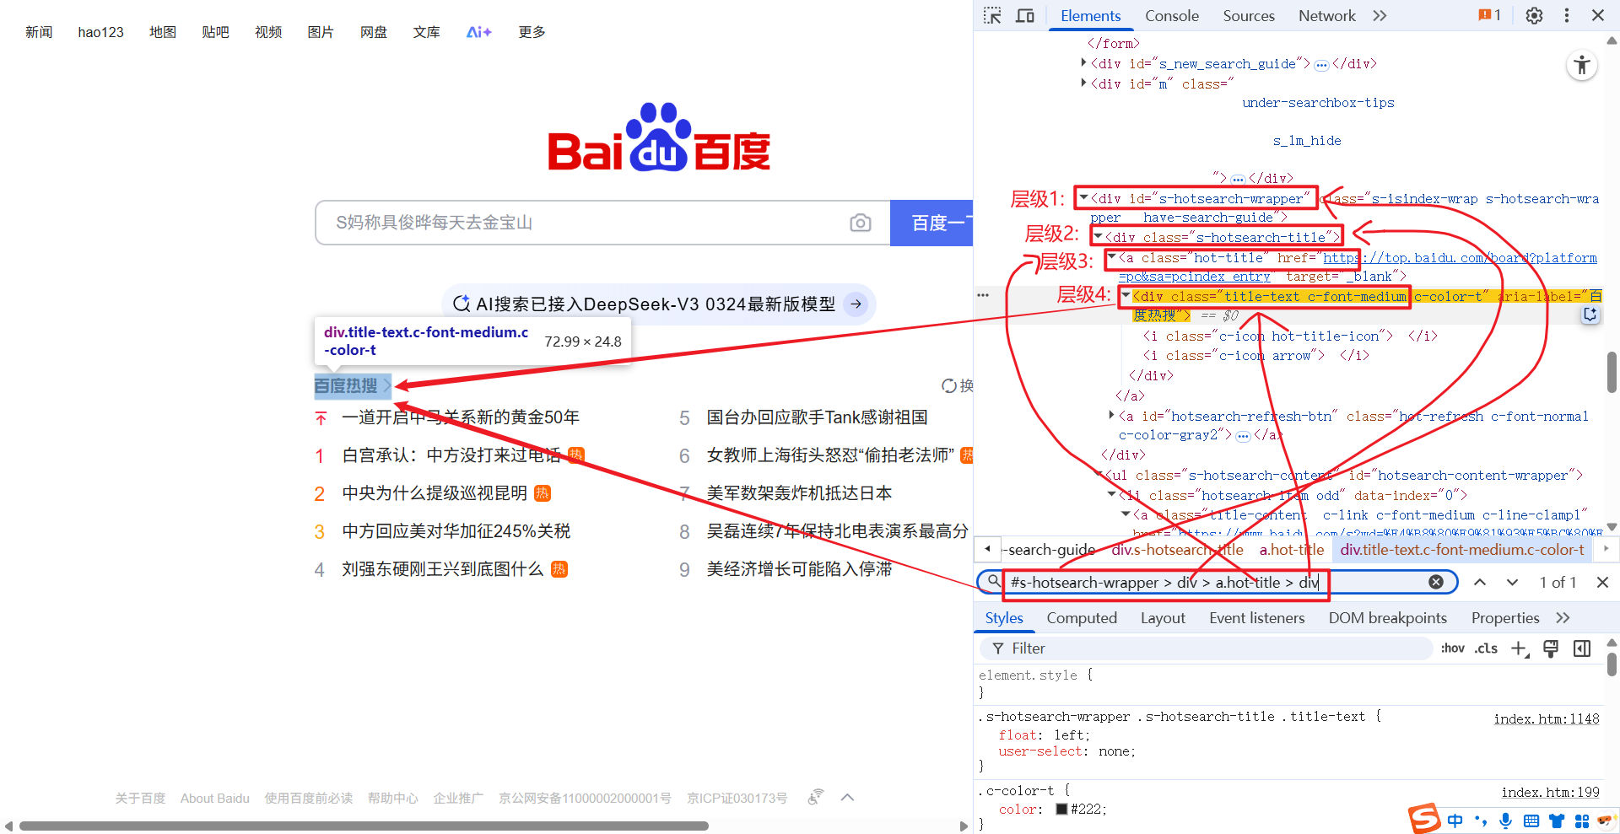This screenshot has width=1620, height=834.
Task: Select a.hot-title in the breadcrumb bar
Action: pyautogui.click(x=1292, y=550)
